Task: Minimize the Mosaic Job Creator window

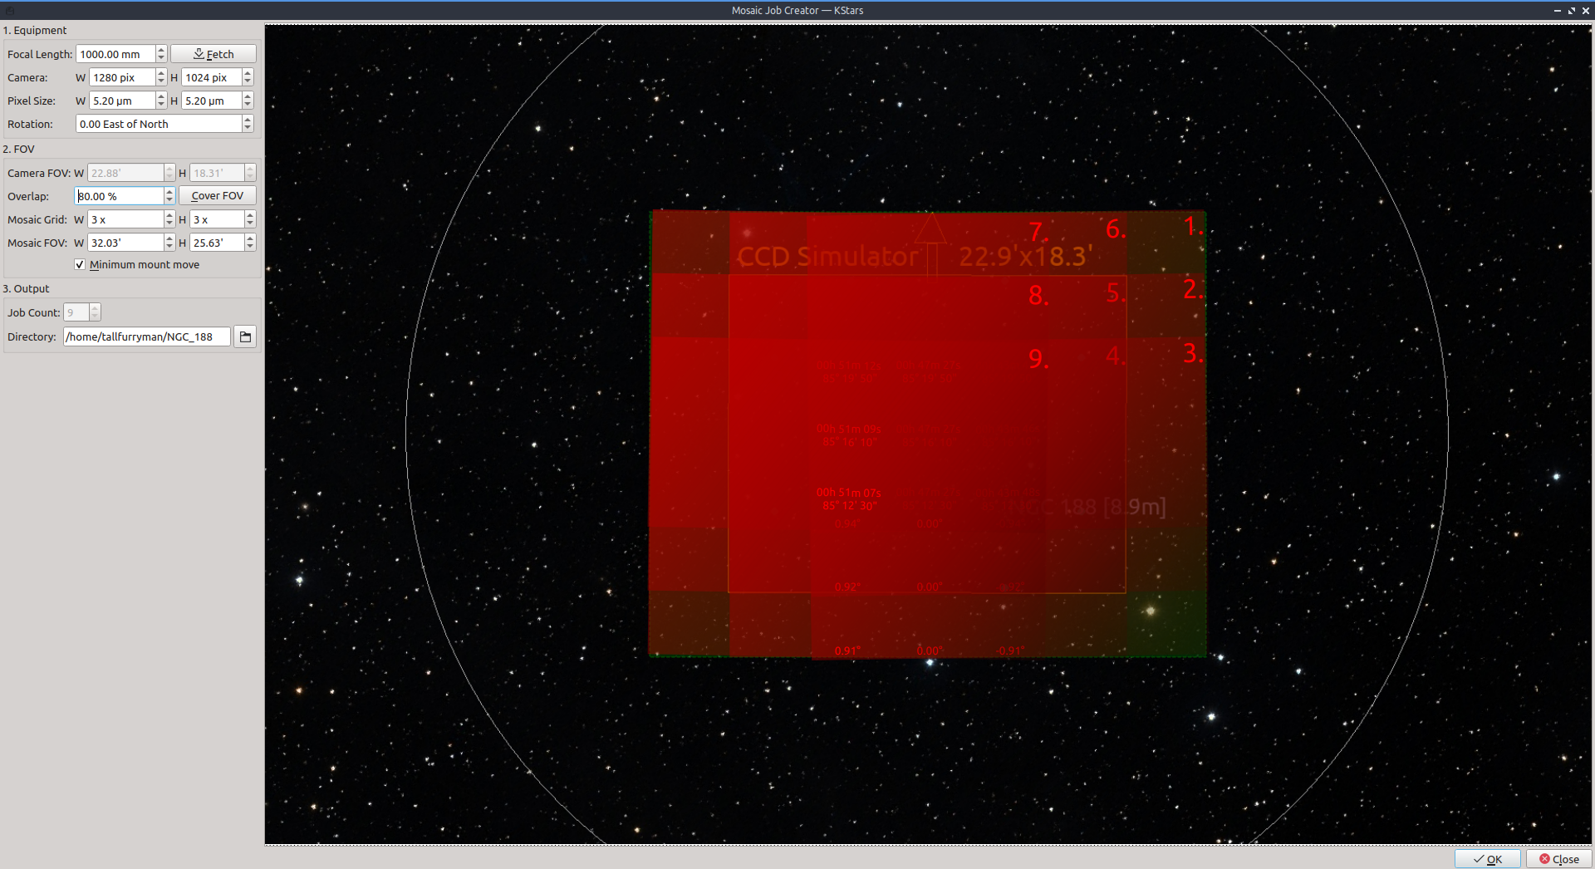Action: (x=1557, y=11)
